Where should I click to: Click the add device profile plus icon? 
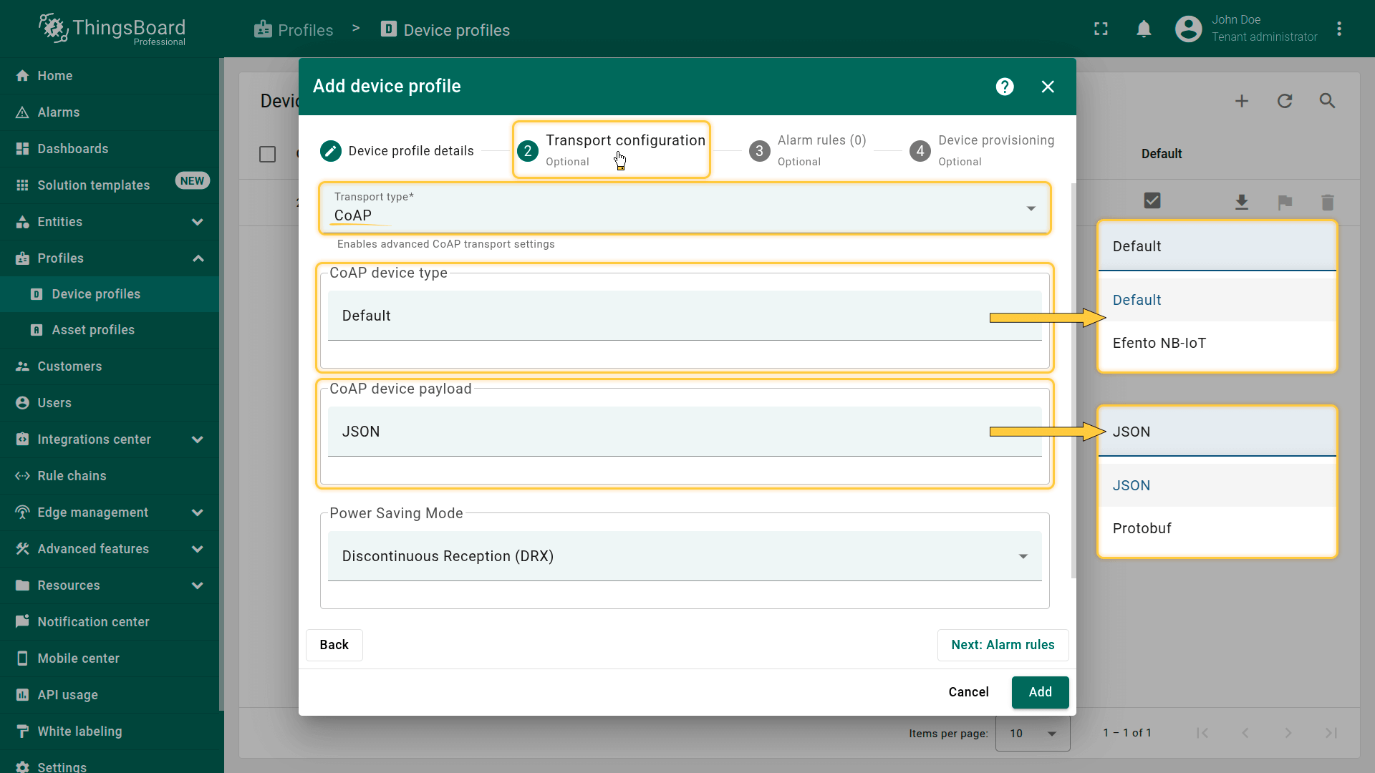click(1242, 101)
